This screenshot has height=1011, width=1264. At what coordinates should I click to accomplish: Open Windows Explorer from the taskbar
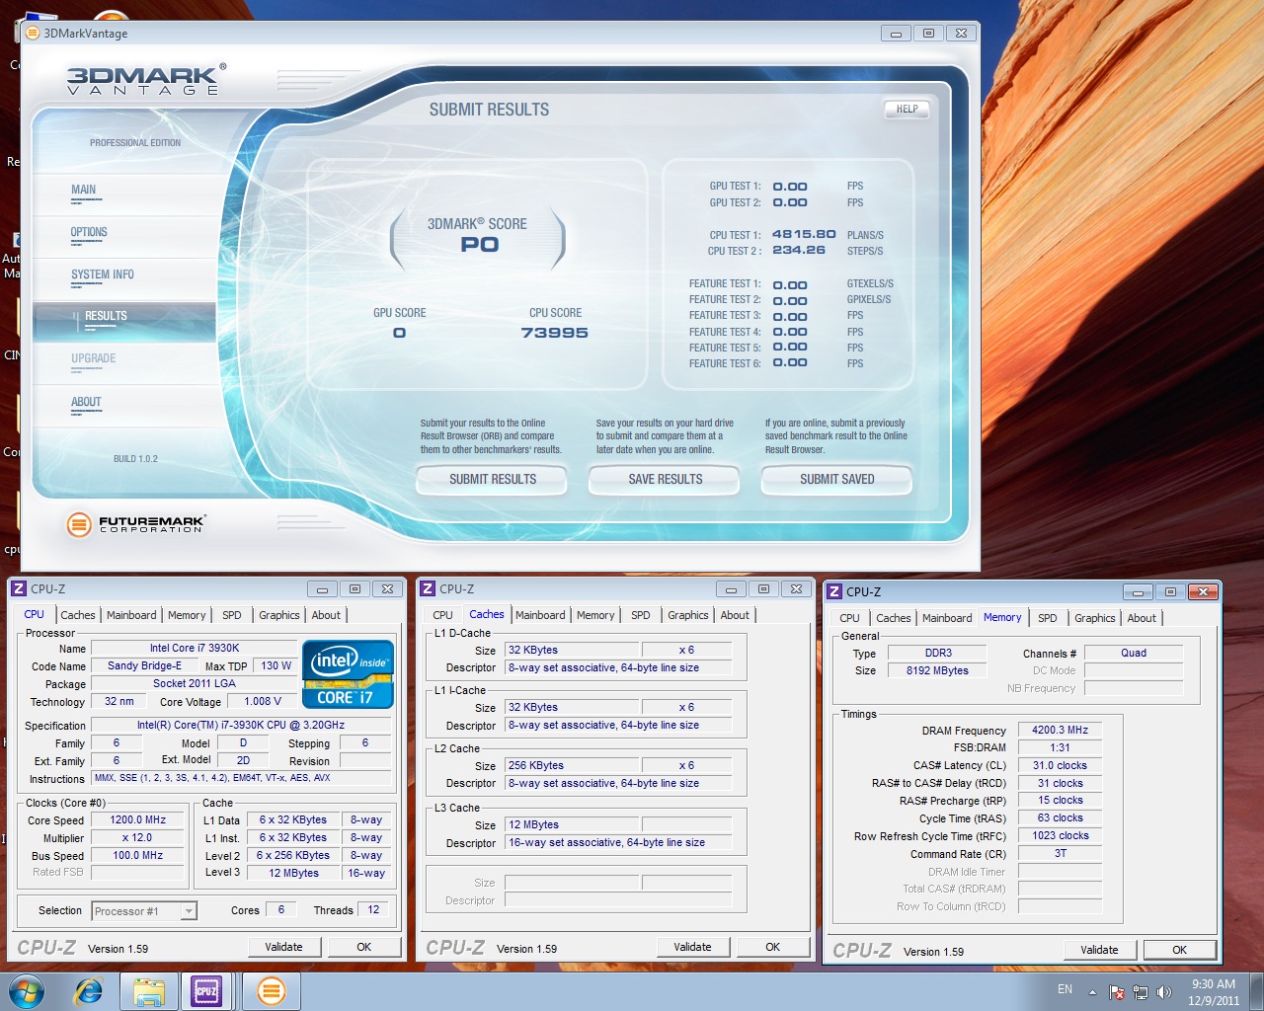tap(148, 990)
